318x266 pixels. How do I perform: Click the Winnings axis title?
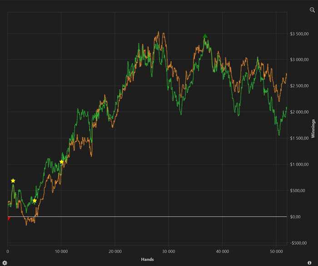pos(313,129)
